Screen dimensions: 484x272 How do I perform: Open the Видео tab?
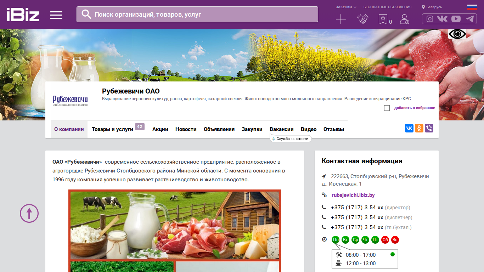pyautogui.click(x=309, y=129)
